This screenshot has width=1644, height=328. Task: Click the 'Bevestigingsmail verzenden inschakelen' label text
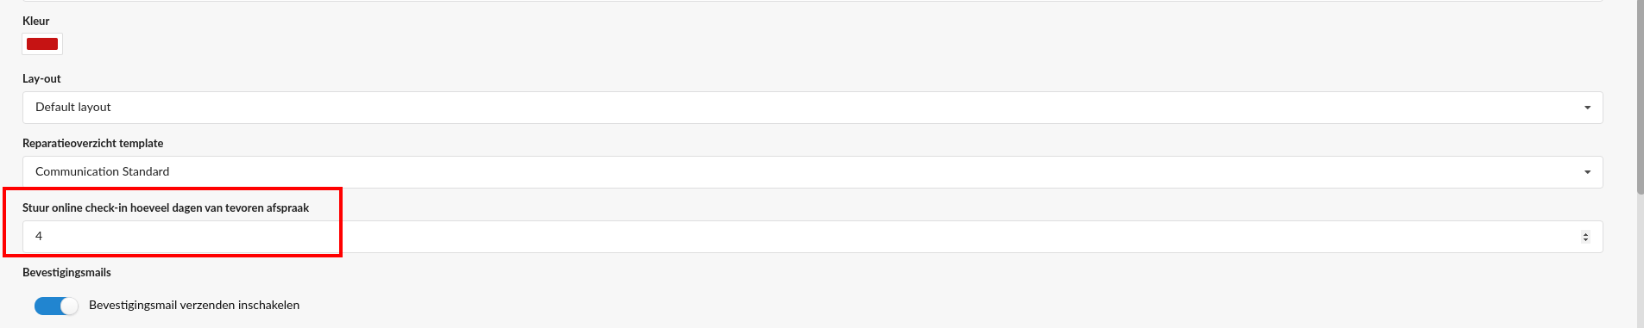coord(194,306)
